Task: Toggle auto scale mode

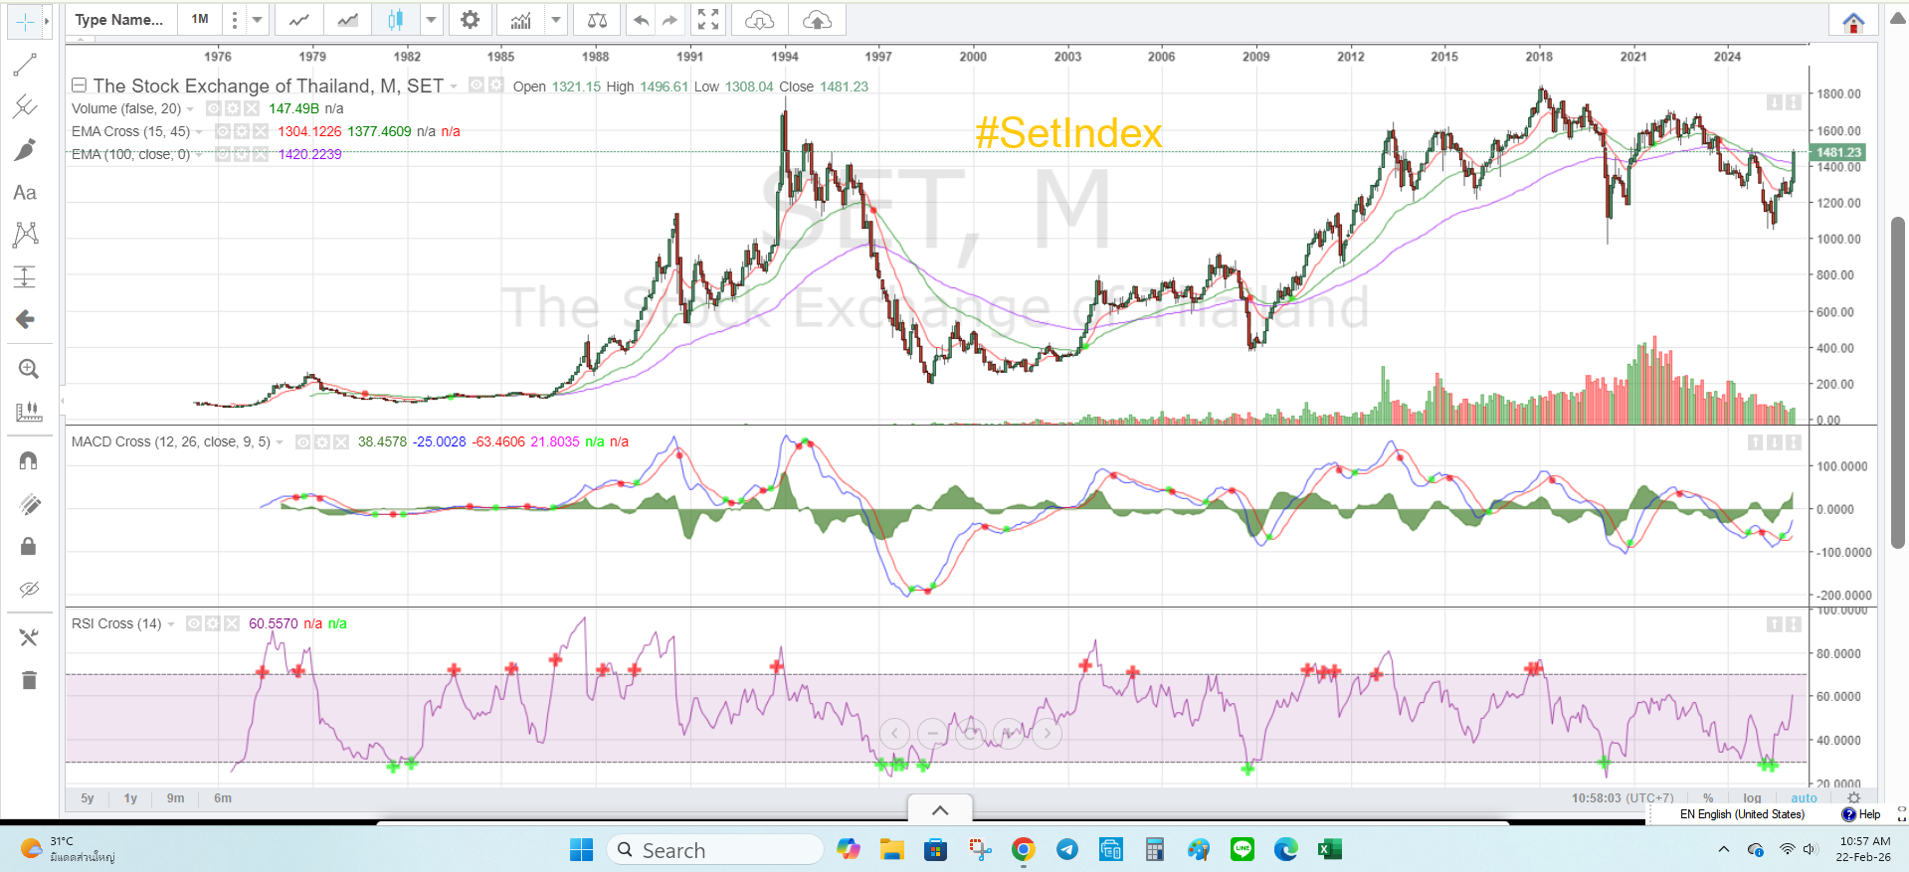Action: pyautogui.click(x=1804, y=798)
